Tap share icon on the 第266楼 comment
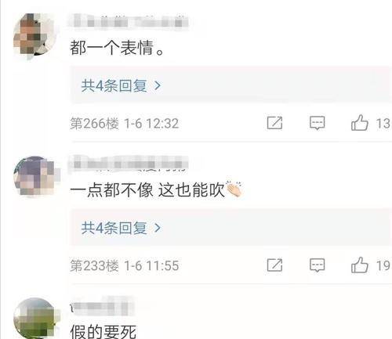The height and width of the screenshot is (339, 392). pos(274,123)
